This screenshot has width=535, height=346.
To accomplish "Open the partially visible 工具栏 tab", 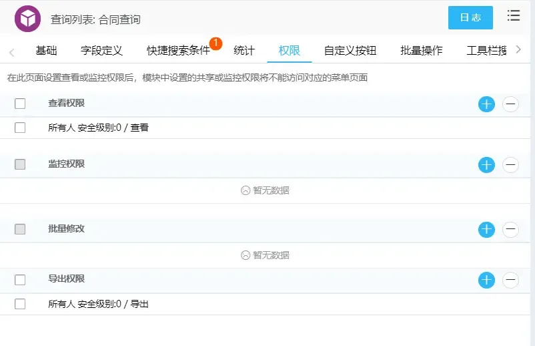I will [x=486, y=51].
